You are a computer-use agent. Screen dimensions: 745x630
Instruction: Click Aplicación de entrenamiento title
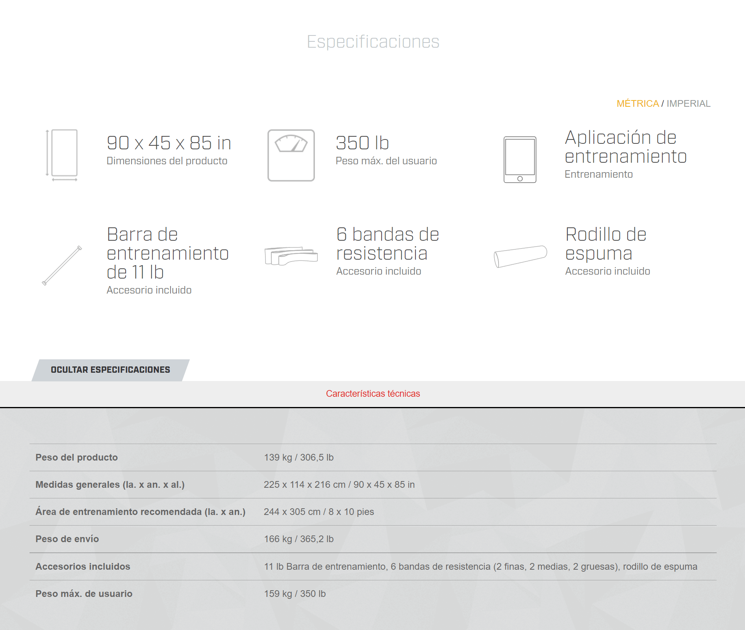tap(625, 147)
